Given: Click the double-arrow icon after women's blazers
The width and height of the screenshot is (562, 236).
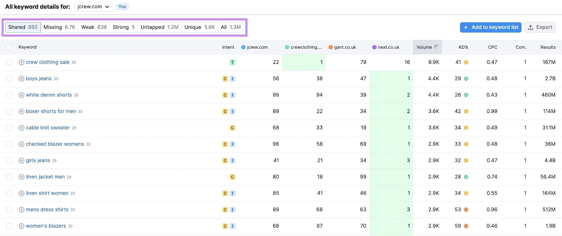Looking at the screenshot, I should pos(71,226).
